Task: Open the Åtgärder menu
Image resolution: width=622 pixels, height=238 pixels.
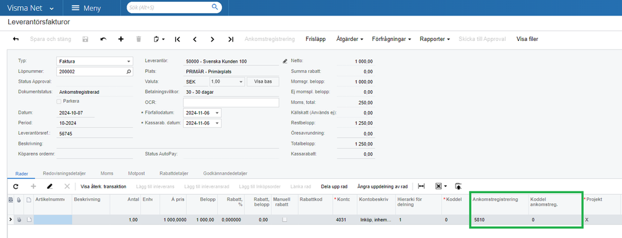Action: (350, 39)
